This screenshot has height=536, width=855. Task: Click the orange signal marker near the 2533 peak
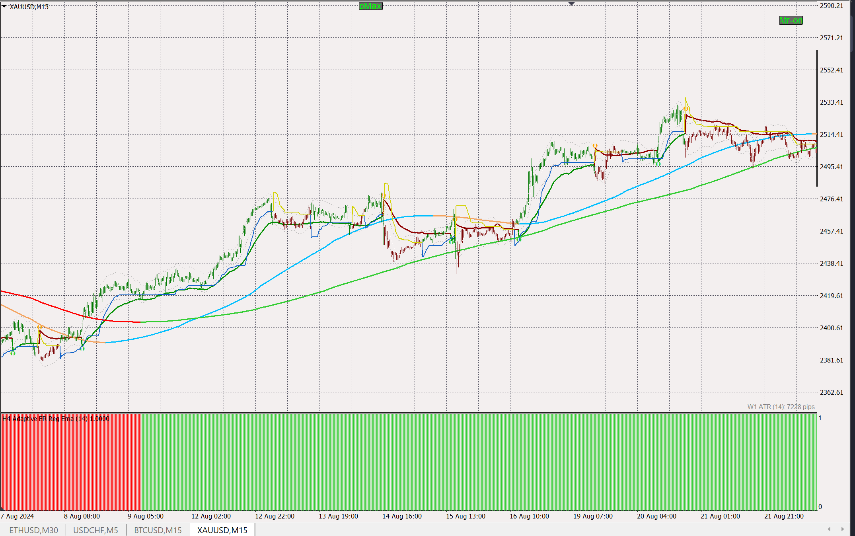[686, 108]
